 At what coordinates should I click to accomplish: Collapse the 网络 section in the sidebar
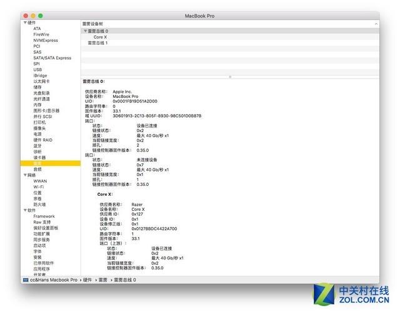[x=25, y=175]
